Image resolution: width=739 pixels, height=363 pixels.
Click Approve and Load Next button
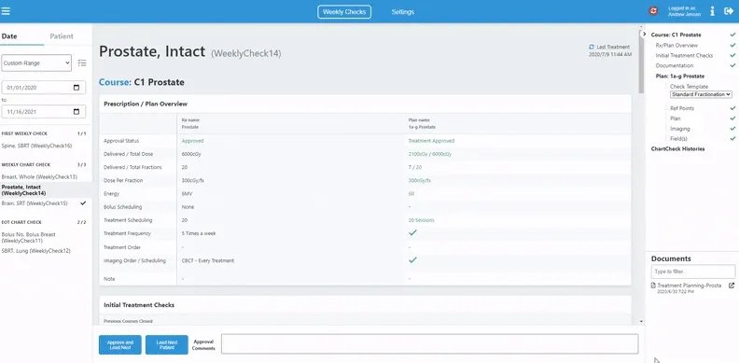pyautogui.click(x=120, y=344)
